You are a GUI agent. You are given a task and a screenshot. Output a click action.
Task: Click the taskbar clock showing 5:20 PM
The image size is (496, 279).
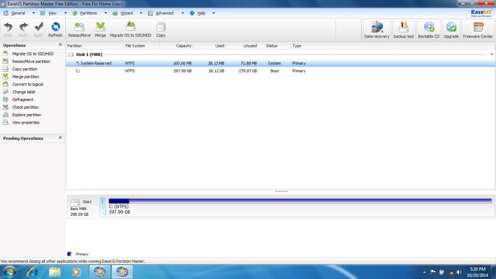[478, 272]
